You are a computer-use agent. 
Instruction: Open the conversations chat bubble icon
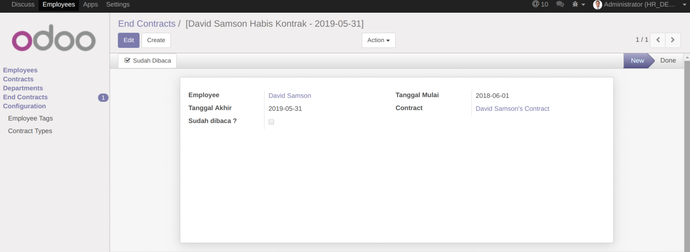coord(560,4)
